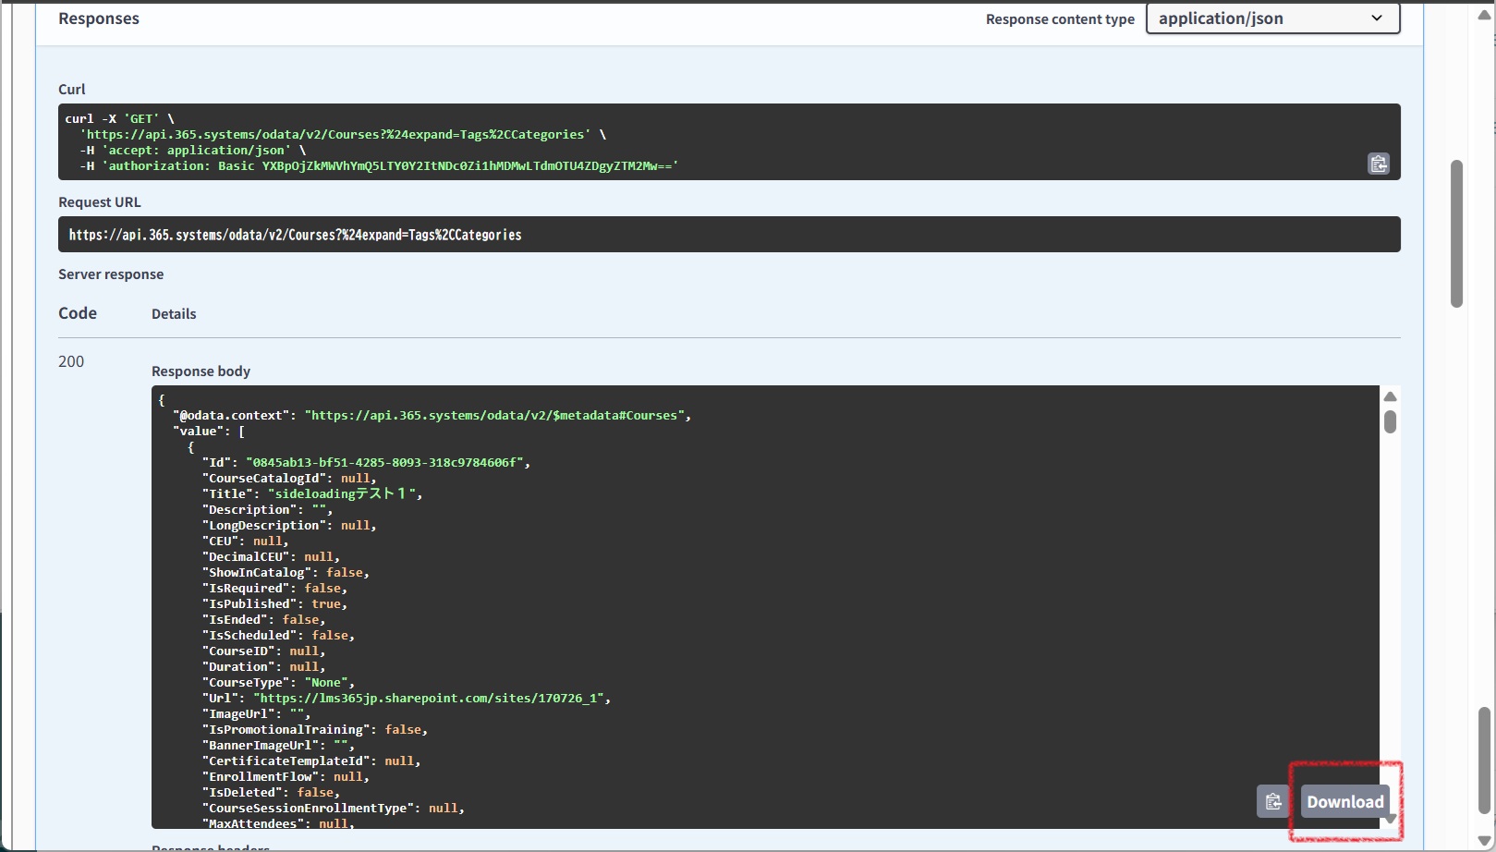Screen dimensions: 1496x852
Task: Click the "CertificateTemplateId": null line
Action: click(311, 761)
